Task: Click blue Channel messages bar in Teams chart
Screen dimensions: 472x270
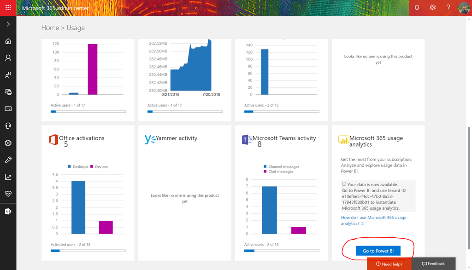Action: click(x=269, y=210)
